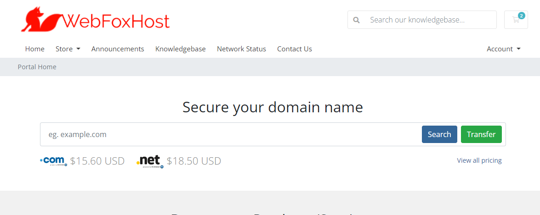Image resolution: width=540 pixels, height=215 pixels.
Task: Click the WebFoxHost fox logo
Action: tap(40, 20)
